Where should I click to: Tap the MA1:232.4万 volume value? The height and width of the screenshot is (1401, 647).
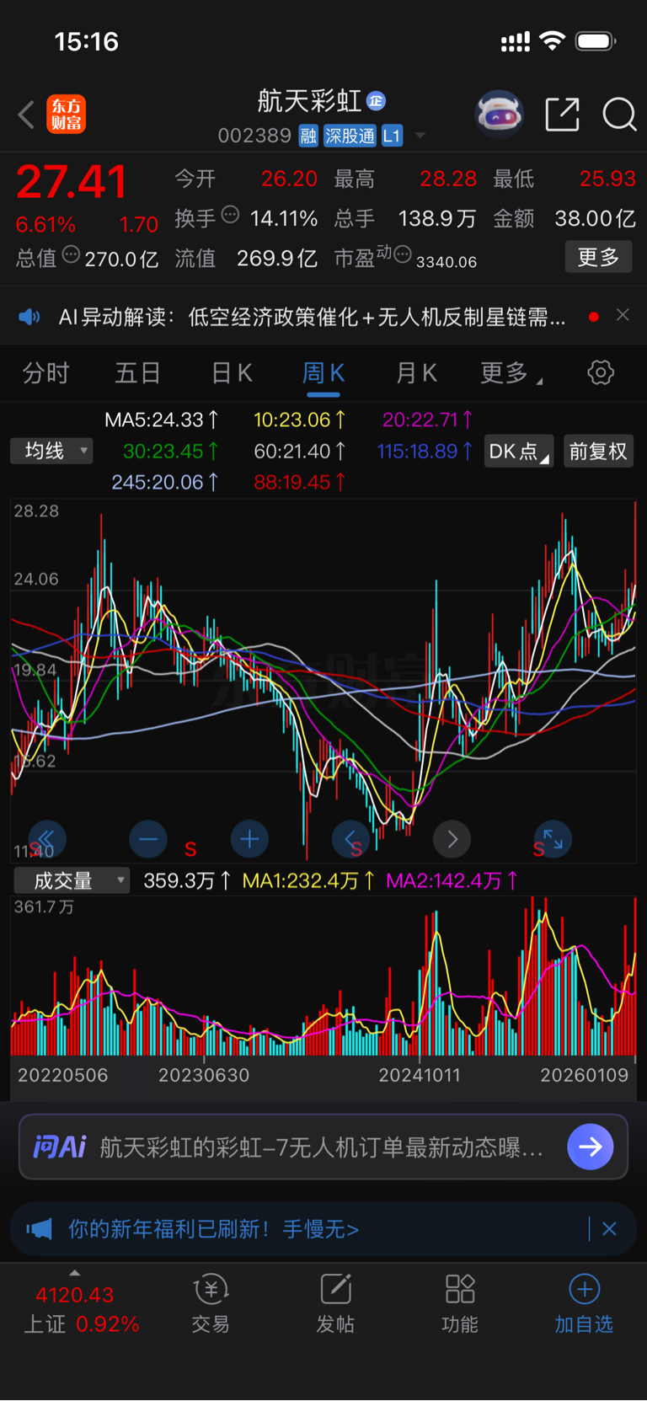click(308, 880)
